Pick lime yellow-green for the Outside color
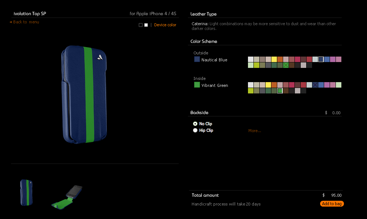The width and height of the screenshot is (367, 219). (x=256, y=65)
